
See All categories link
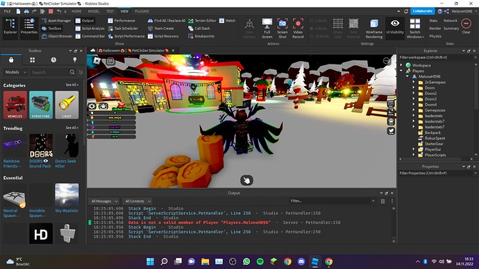(x=72, y=85)
